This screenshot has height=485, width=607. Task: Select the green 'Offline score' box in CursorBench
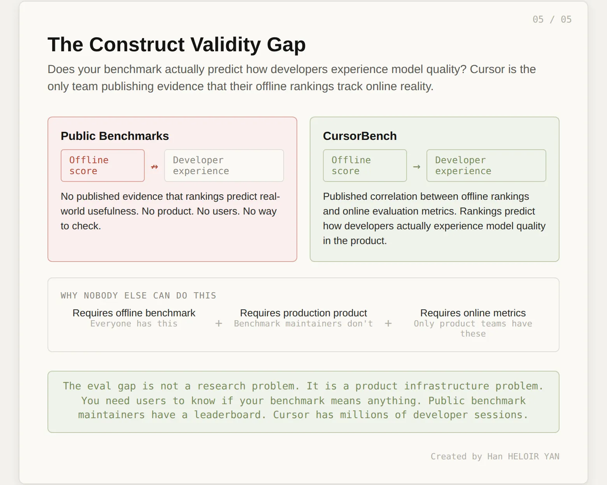click(365, 166)
